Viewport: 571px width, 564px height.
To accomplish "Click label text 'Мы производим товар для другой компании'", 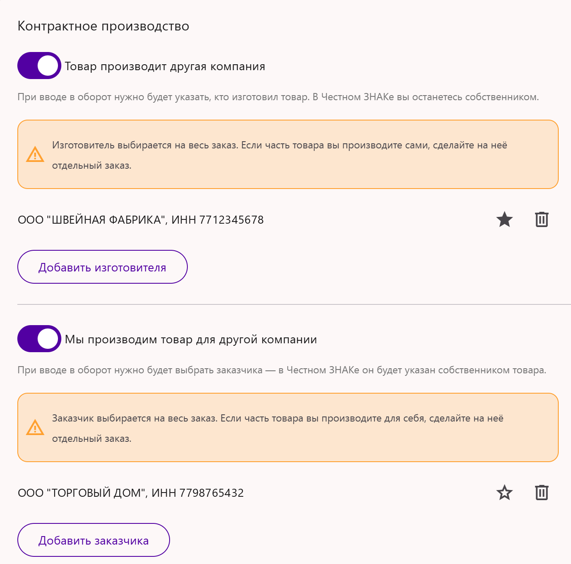I will [191, 339].
